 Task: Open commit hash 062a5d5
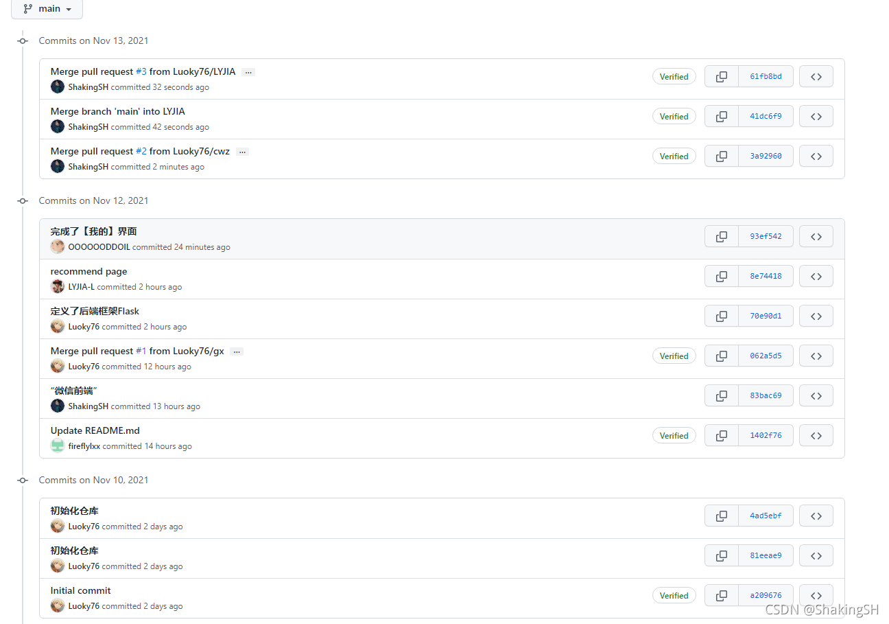pyautogui.click(x=766, y=356)
